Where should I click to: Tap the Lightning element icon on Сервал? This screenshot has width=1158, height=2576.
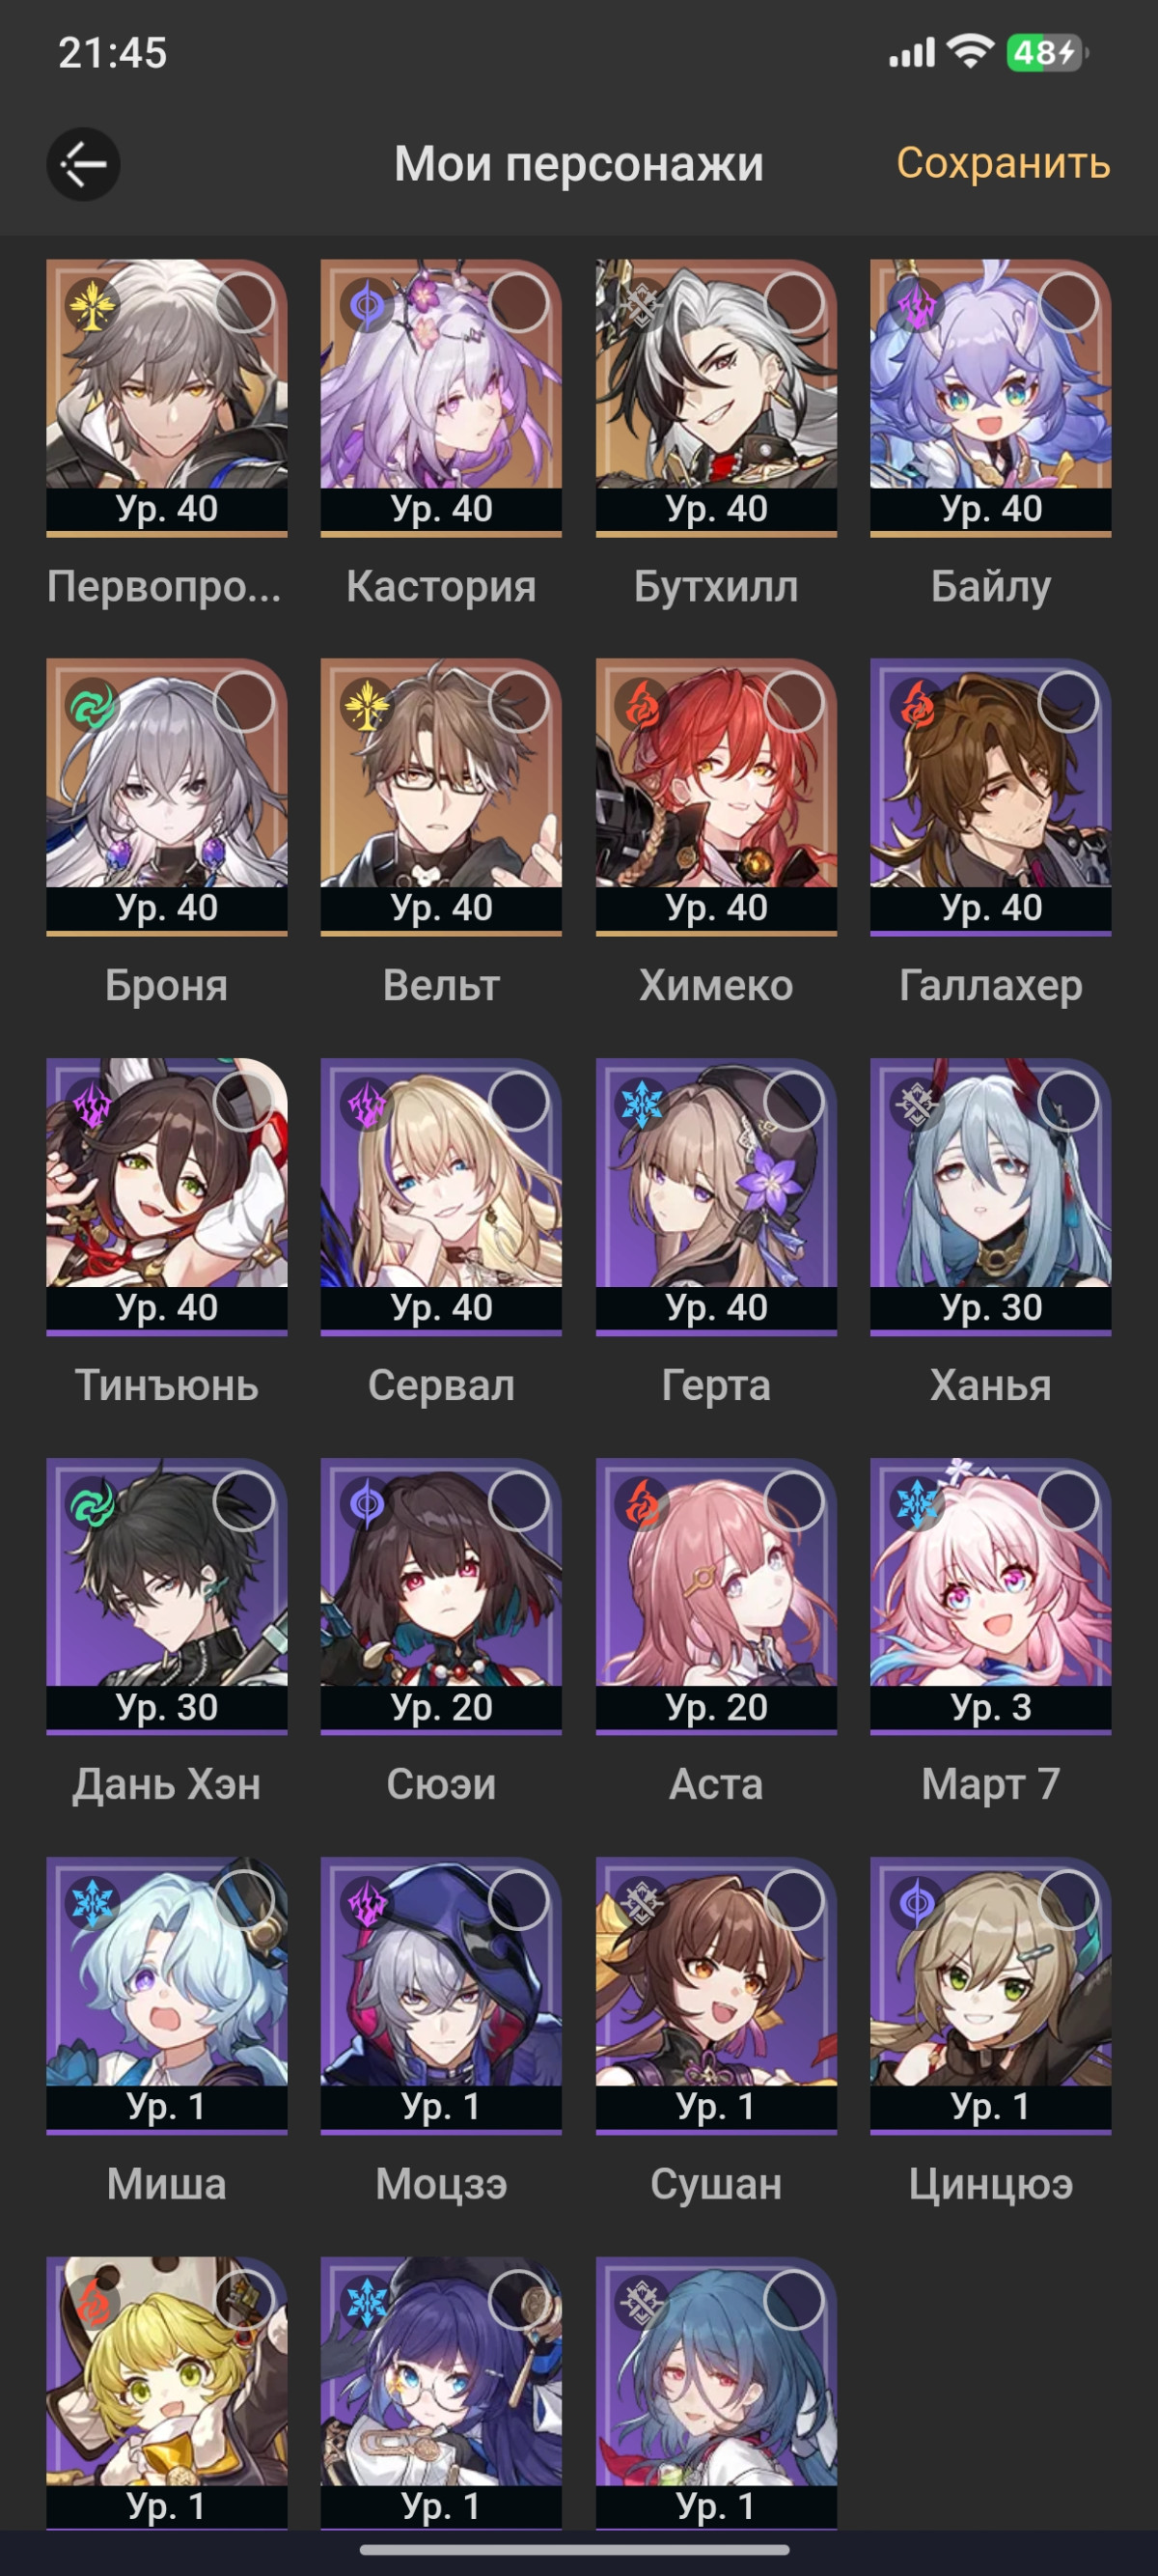(x=367, y=1104)
